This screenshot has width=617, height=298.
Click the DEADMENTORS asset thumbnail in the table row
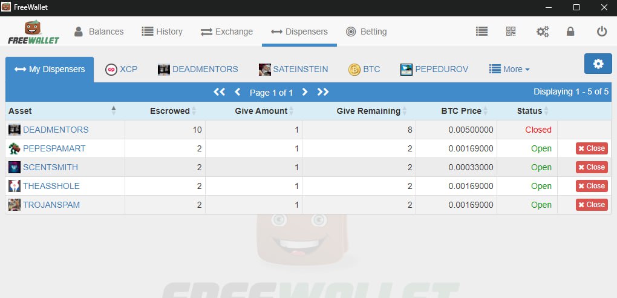pos(15,130)
